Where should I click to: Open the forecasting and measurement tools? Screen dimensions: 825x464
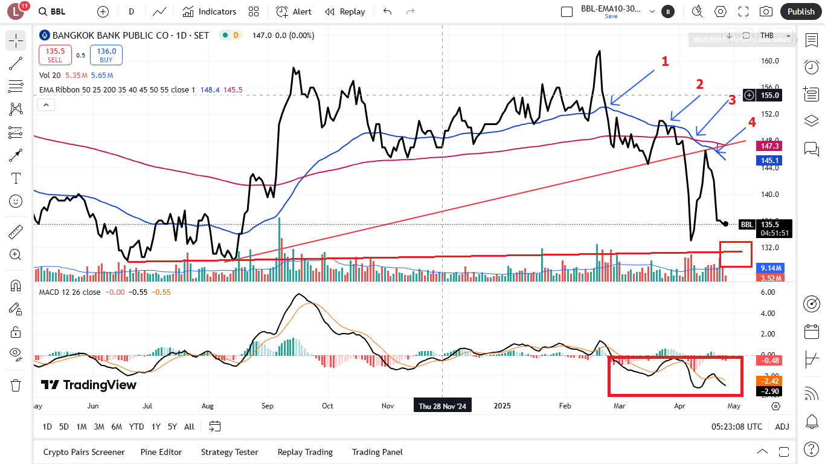[16, 132]
